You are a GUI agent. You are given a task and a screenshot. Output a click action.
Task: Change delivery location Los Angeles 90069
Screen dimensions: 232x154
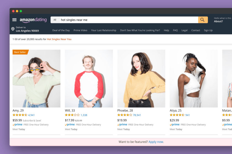27,31
